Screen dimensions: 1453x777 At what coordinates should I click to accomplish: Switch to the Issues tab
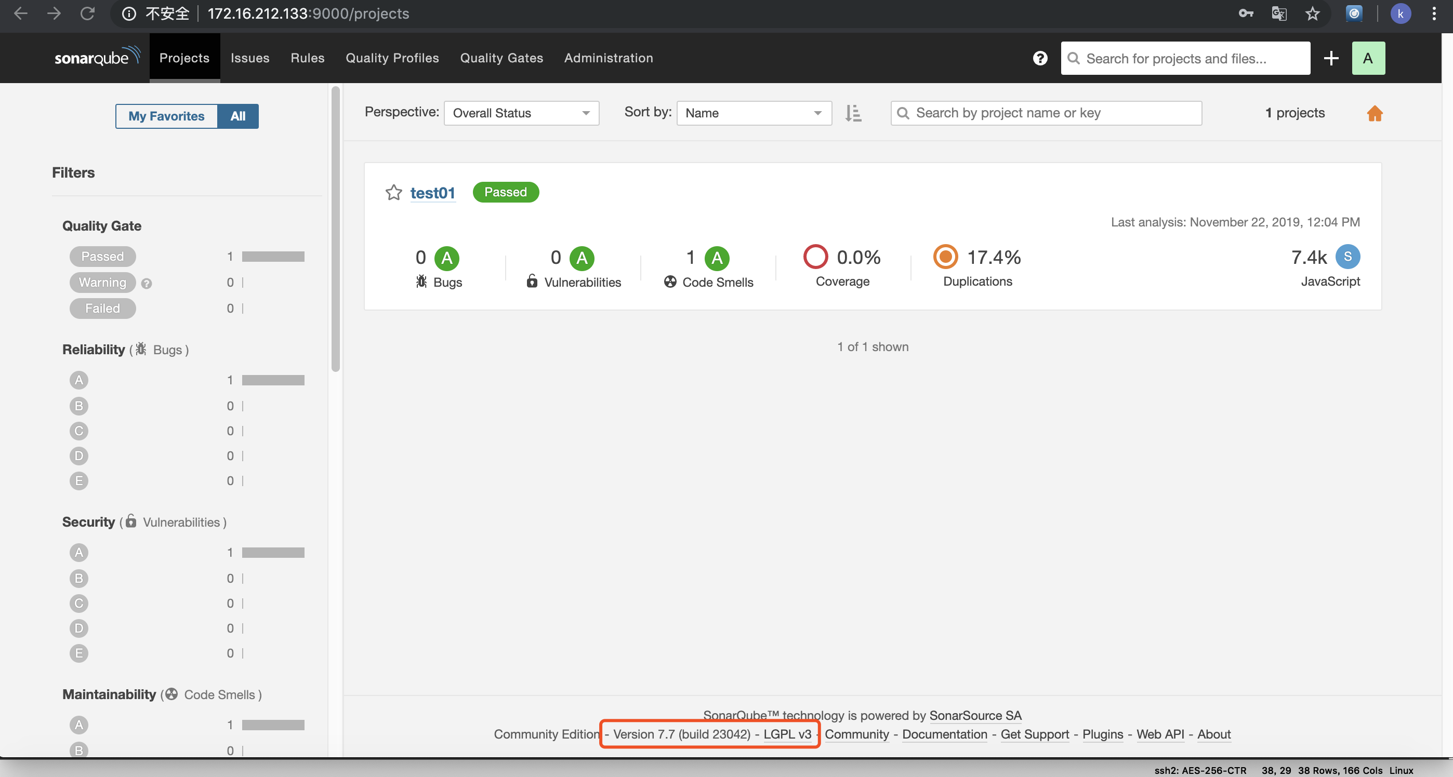coord(250,58)
